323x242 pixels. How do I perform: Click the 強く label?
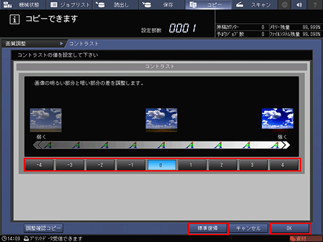[x=282, y=137]
